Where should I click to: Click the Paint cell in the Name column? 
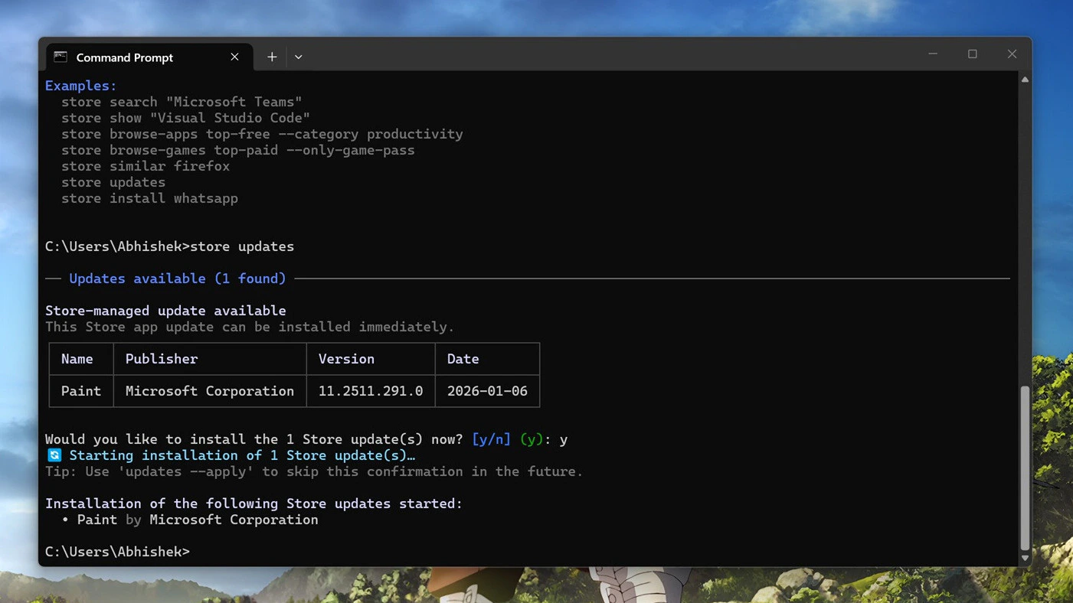tap(81, 391)
